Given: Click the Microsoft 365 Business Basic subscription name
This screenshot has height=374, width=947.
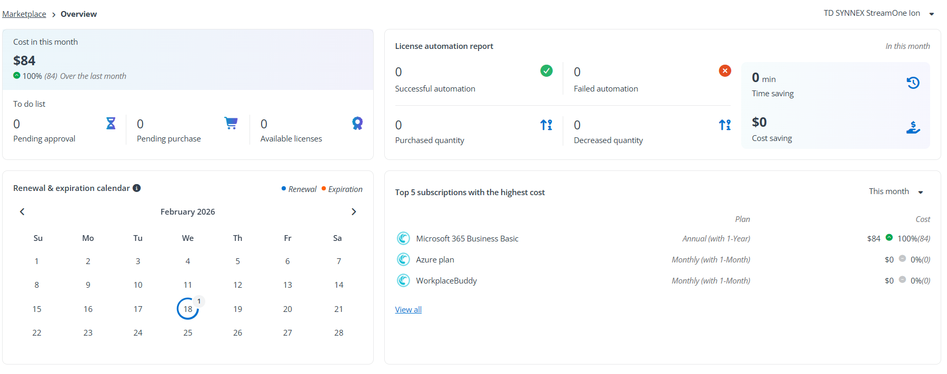Looking at the screenshot, I should coord(467,238).
